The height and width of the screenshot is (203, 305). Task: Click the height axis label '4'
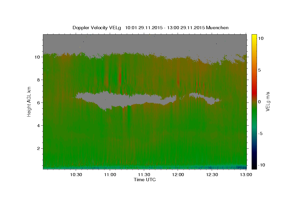pyautogui.click(x=39, y=126)
